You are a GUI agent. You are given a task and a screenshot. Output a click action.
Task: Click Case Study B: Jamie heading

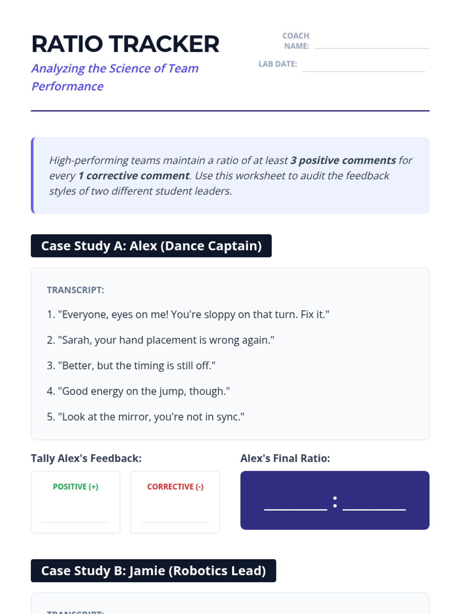(153, 571)
